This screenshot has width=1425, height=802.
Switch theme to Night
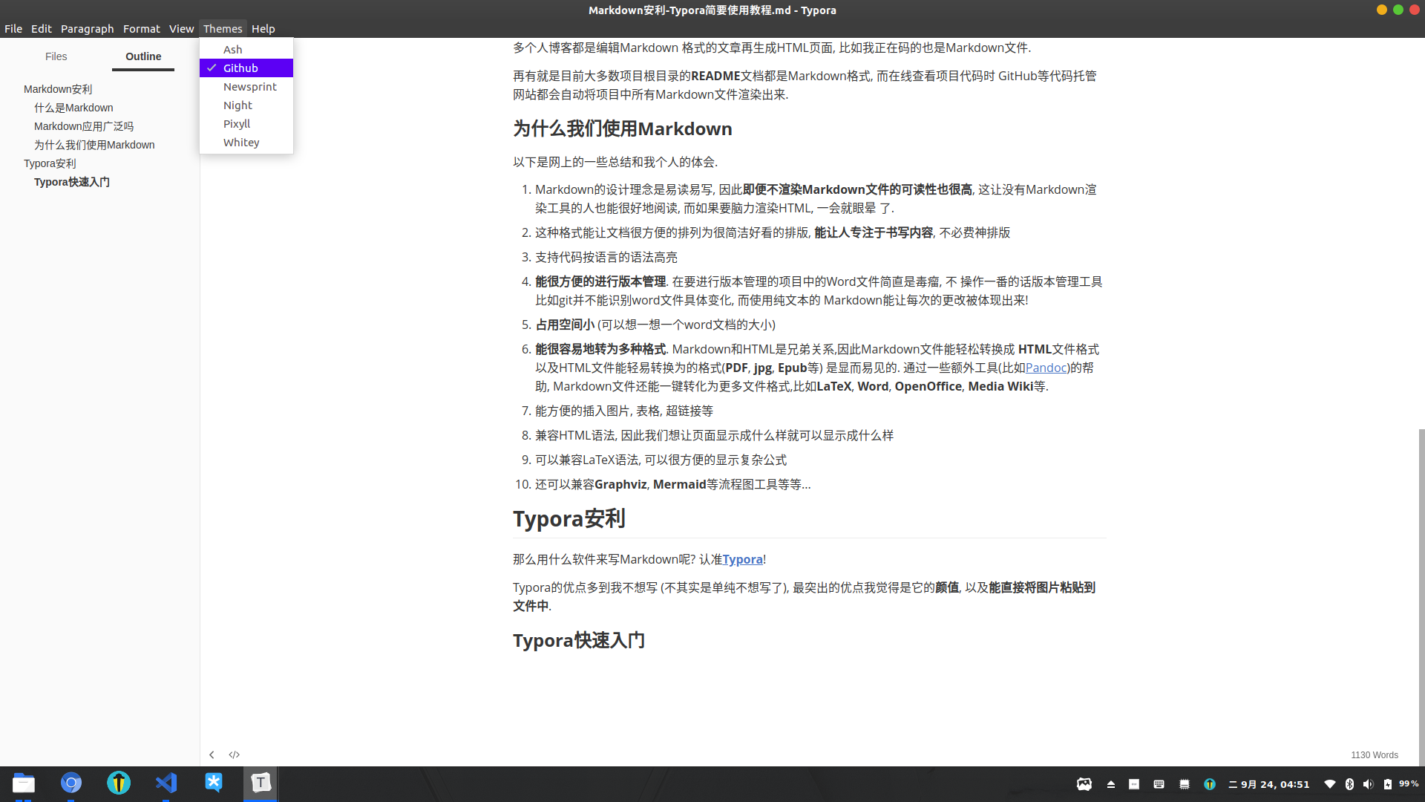click(x=237, y=105)
